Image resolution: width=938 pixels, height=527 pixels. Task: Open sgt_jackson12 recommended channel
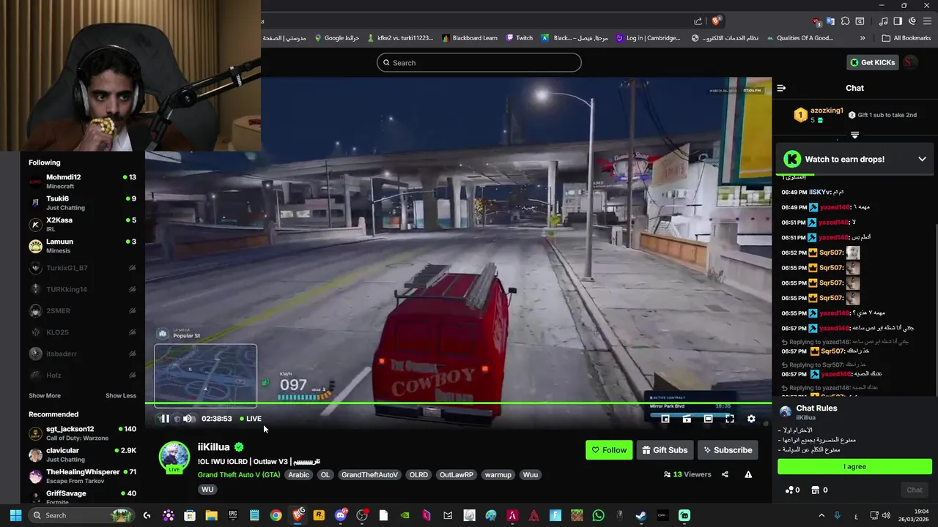pyautogui.click(x=82, y=433)
